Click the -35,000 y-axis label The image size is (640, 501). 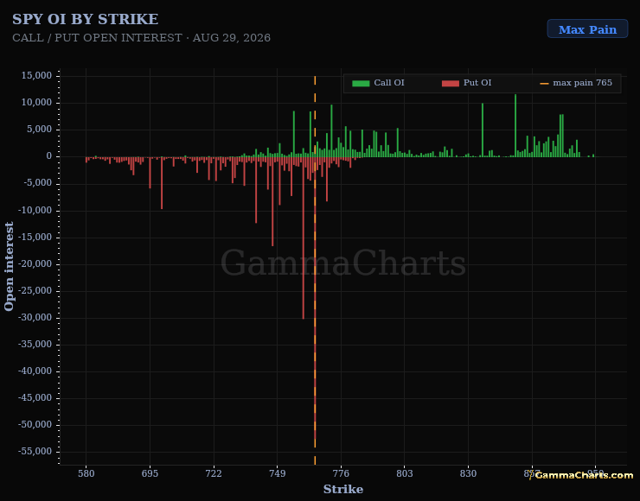(x=35, y=344)
